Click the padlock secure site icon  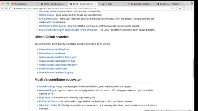point(15,8)
